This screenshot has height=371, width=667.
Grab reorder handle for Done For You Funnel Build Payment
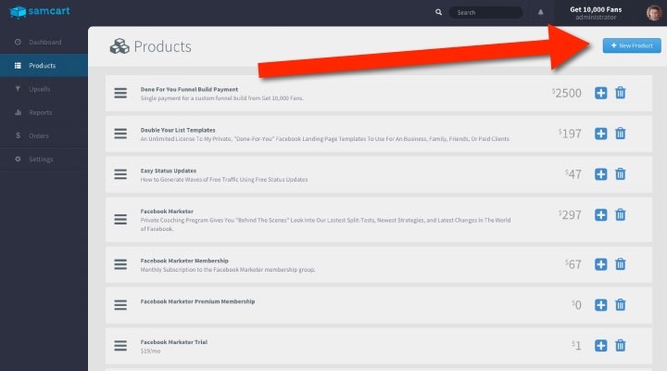[120, 94]
